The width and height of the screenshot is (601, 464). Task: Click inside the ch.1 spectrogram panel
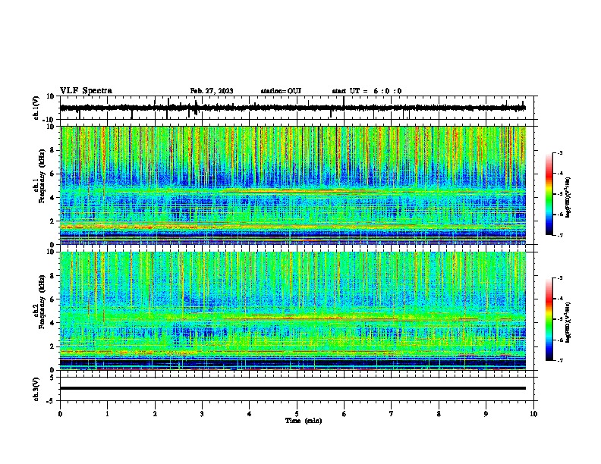[x=293, y=185]
